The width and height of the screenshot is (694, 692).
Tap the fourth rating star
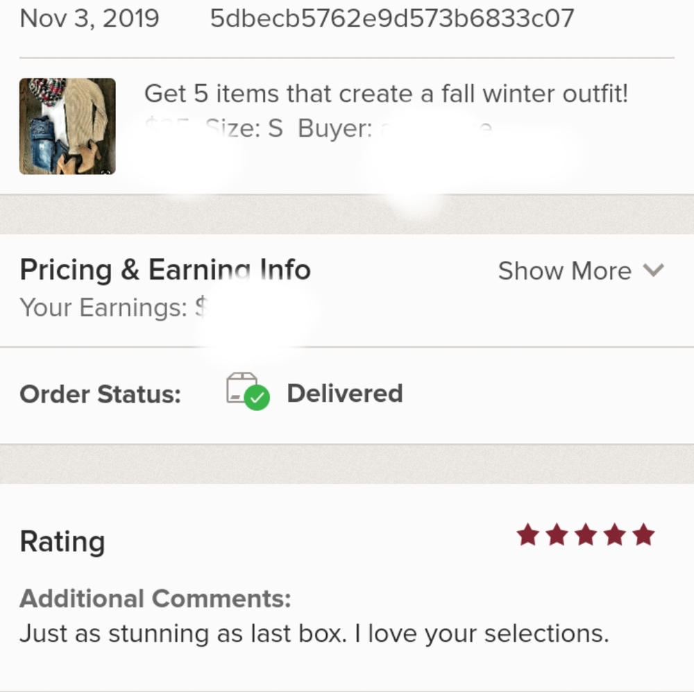click(615, 535)
